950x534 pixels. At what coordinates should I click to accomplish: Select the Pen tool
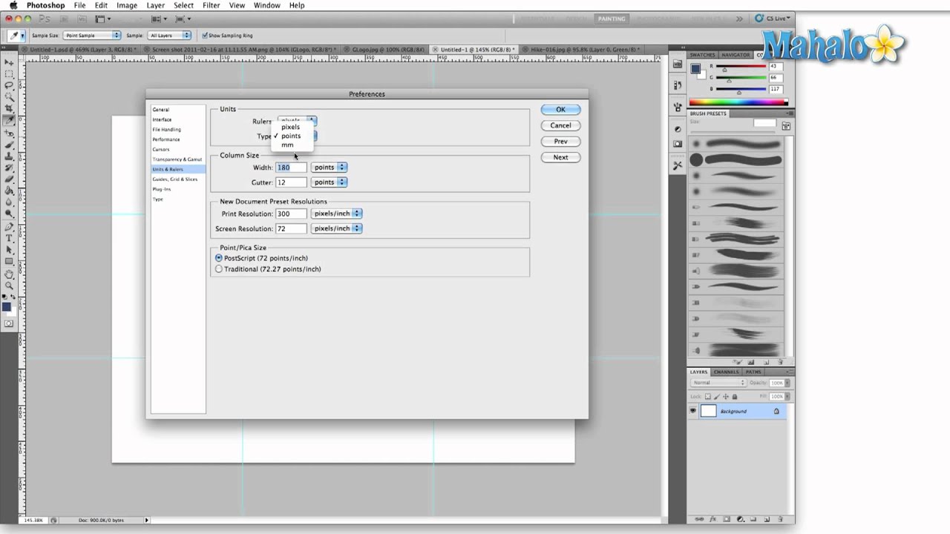pos(10,227)
